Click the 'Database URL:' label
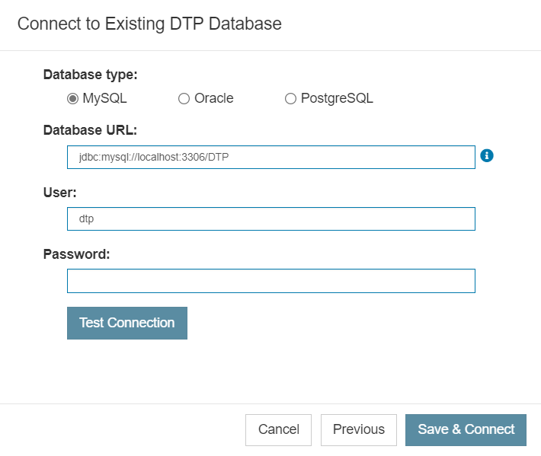 [x=90, y=130]
